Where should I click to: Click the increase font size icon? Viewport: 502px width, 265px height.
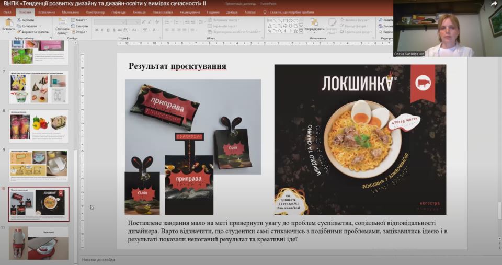point(144,22)
